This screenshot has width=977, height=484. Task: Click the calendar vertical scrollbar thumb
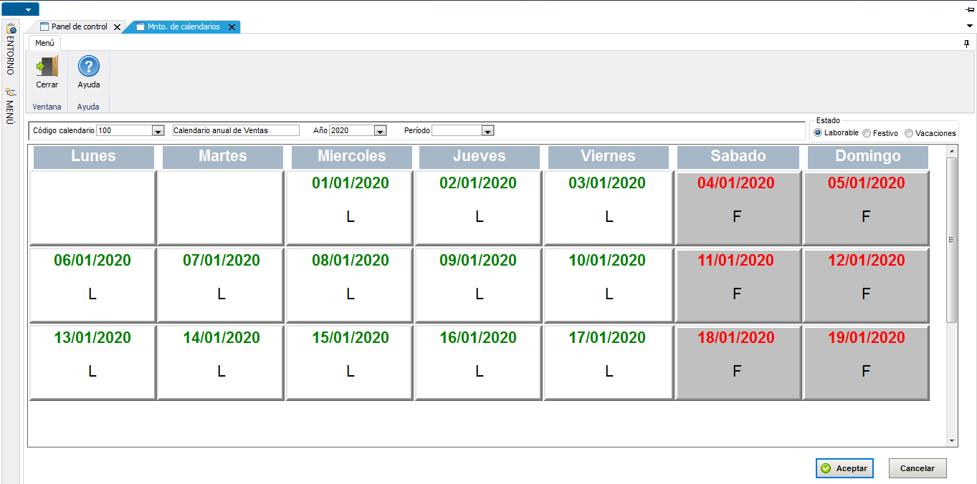(952, 239)
